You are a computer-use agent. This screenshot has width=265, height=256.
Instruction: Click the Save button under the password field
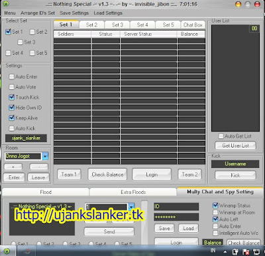(x=164, y=228)
